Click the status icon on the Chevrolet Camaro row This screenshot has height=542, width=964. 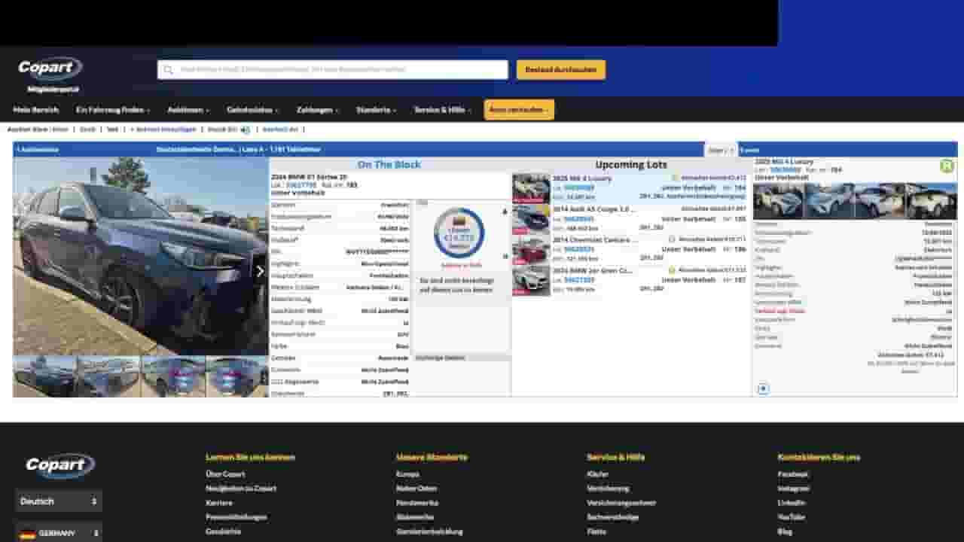[x=672, y=239]
